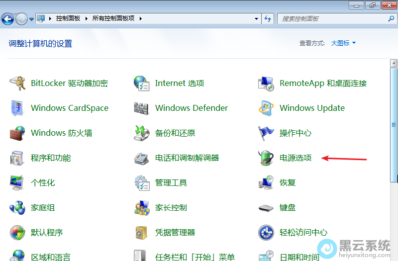Expand the 大图标 view mode dropdown
This screenshot has height=261, width=398.
click(x=344, y=43)
